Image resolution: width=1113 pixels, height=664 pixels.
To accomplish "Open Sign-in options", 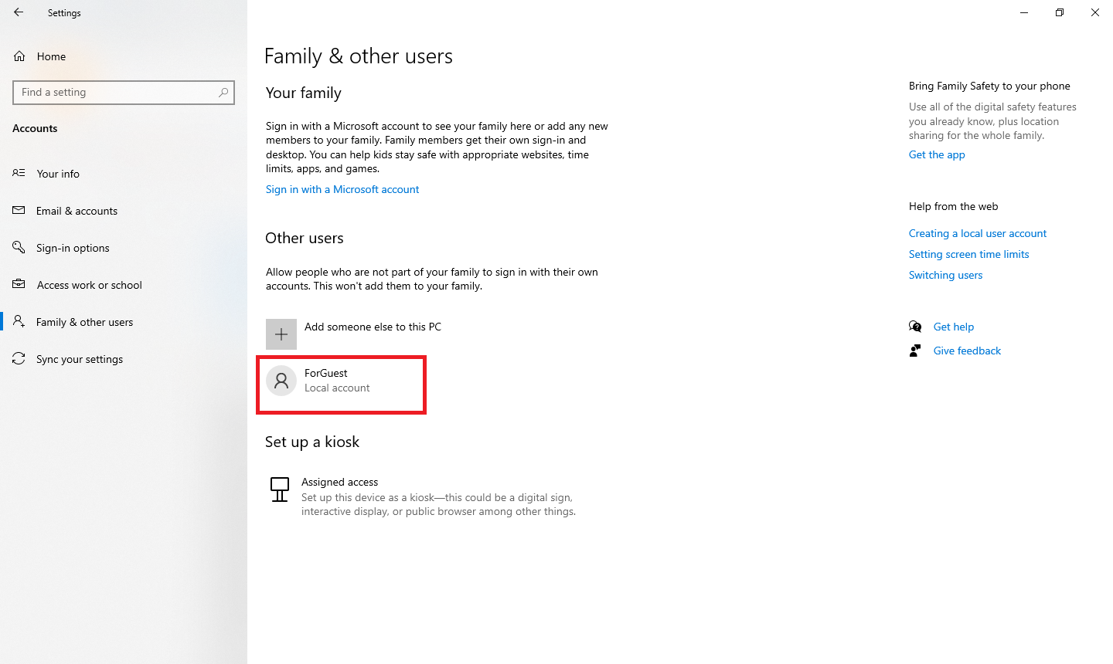I will [73, 248].
